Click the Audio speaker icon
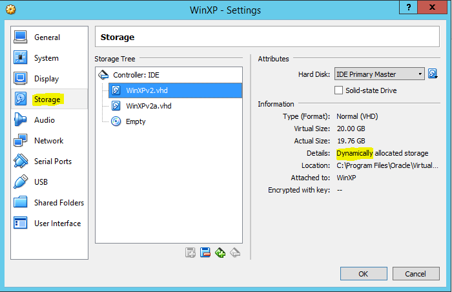This screenshot has height=292, width=452. click(21, 120)
